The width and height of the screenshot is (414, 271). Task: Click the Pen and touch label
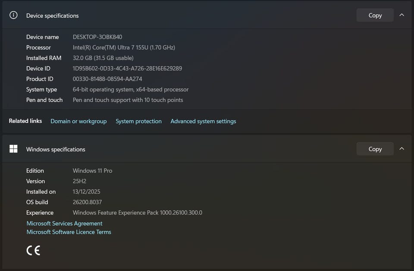tap(44, 100)
